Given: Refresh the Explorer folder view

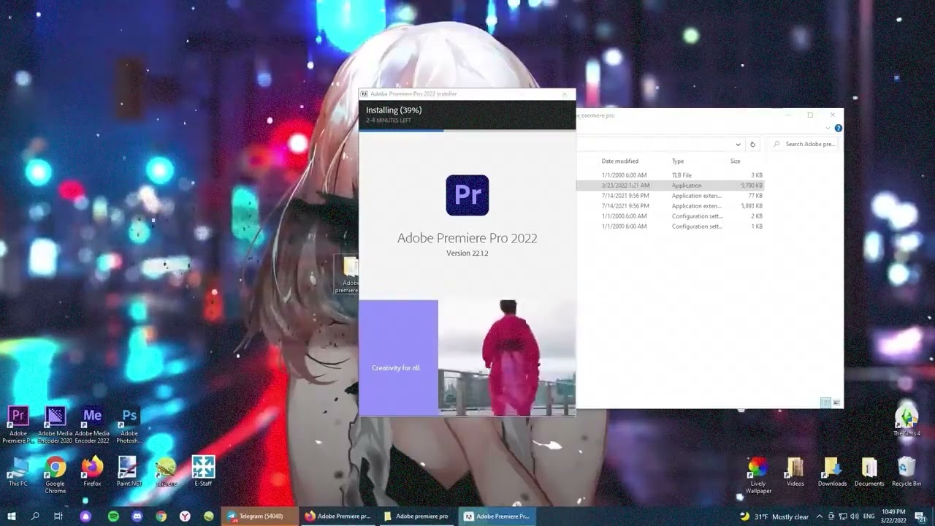Looking at the screenshot, I should [x=752, y=144].
